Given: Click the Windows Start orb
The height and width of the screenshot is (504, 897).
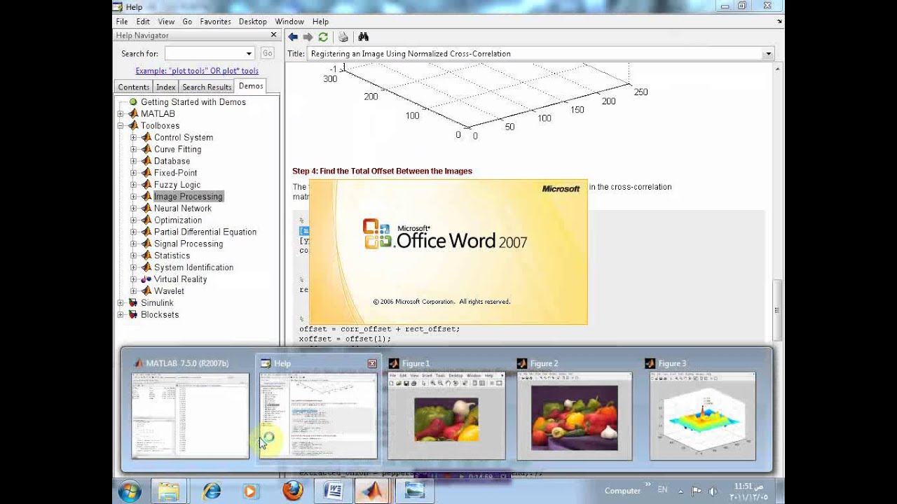Looking at the screenshot, I should tap(130, 491).
